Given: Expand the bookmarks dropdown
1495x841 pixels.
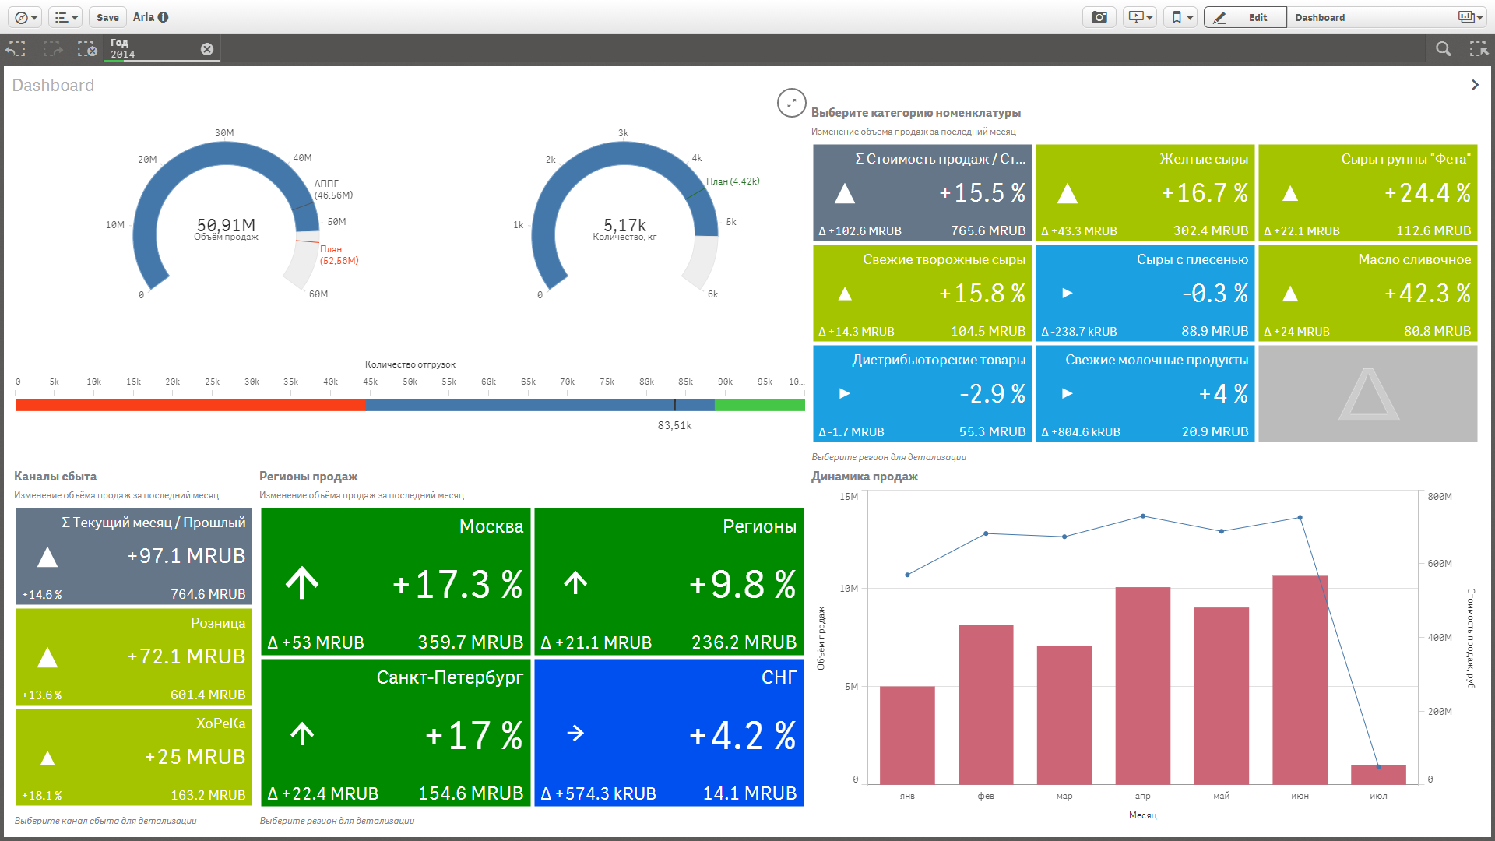Looking at the screenshot, I should click(x=1182, y=17).
